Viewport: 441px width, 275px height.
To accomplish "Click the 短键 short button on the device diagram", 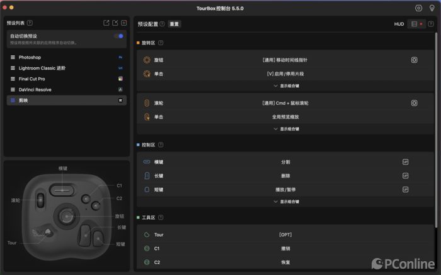I will tap(98, 239).
